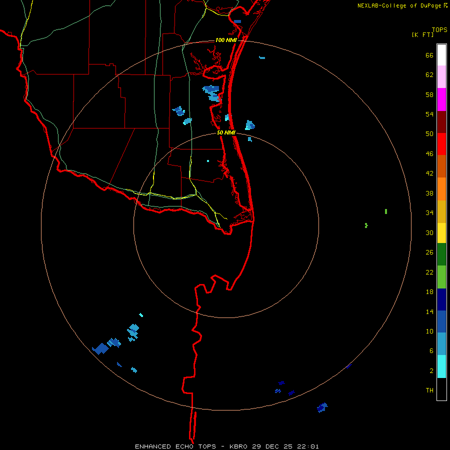Screen dimensions: 450x450
Task: Click the [K FT] units label
Action: (x=422, y=35)
